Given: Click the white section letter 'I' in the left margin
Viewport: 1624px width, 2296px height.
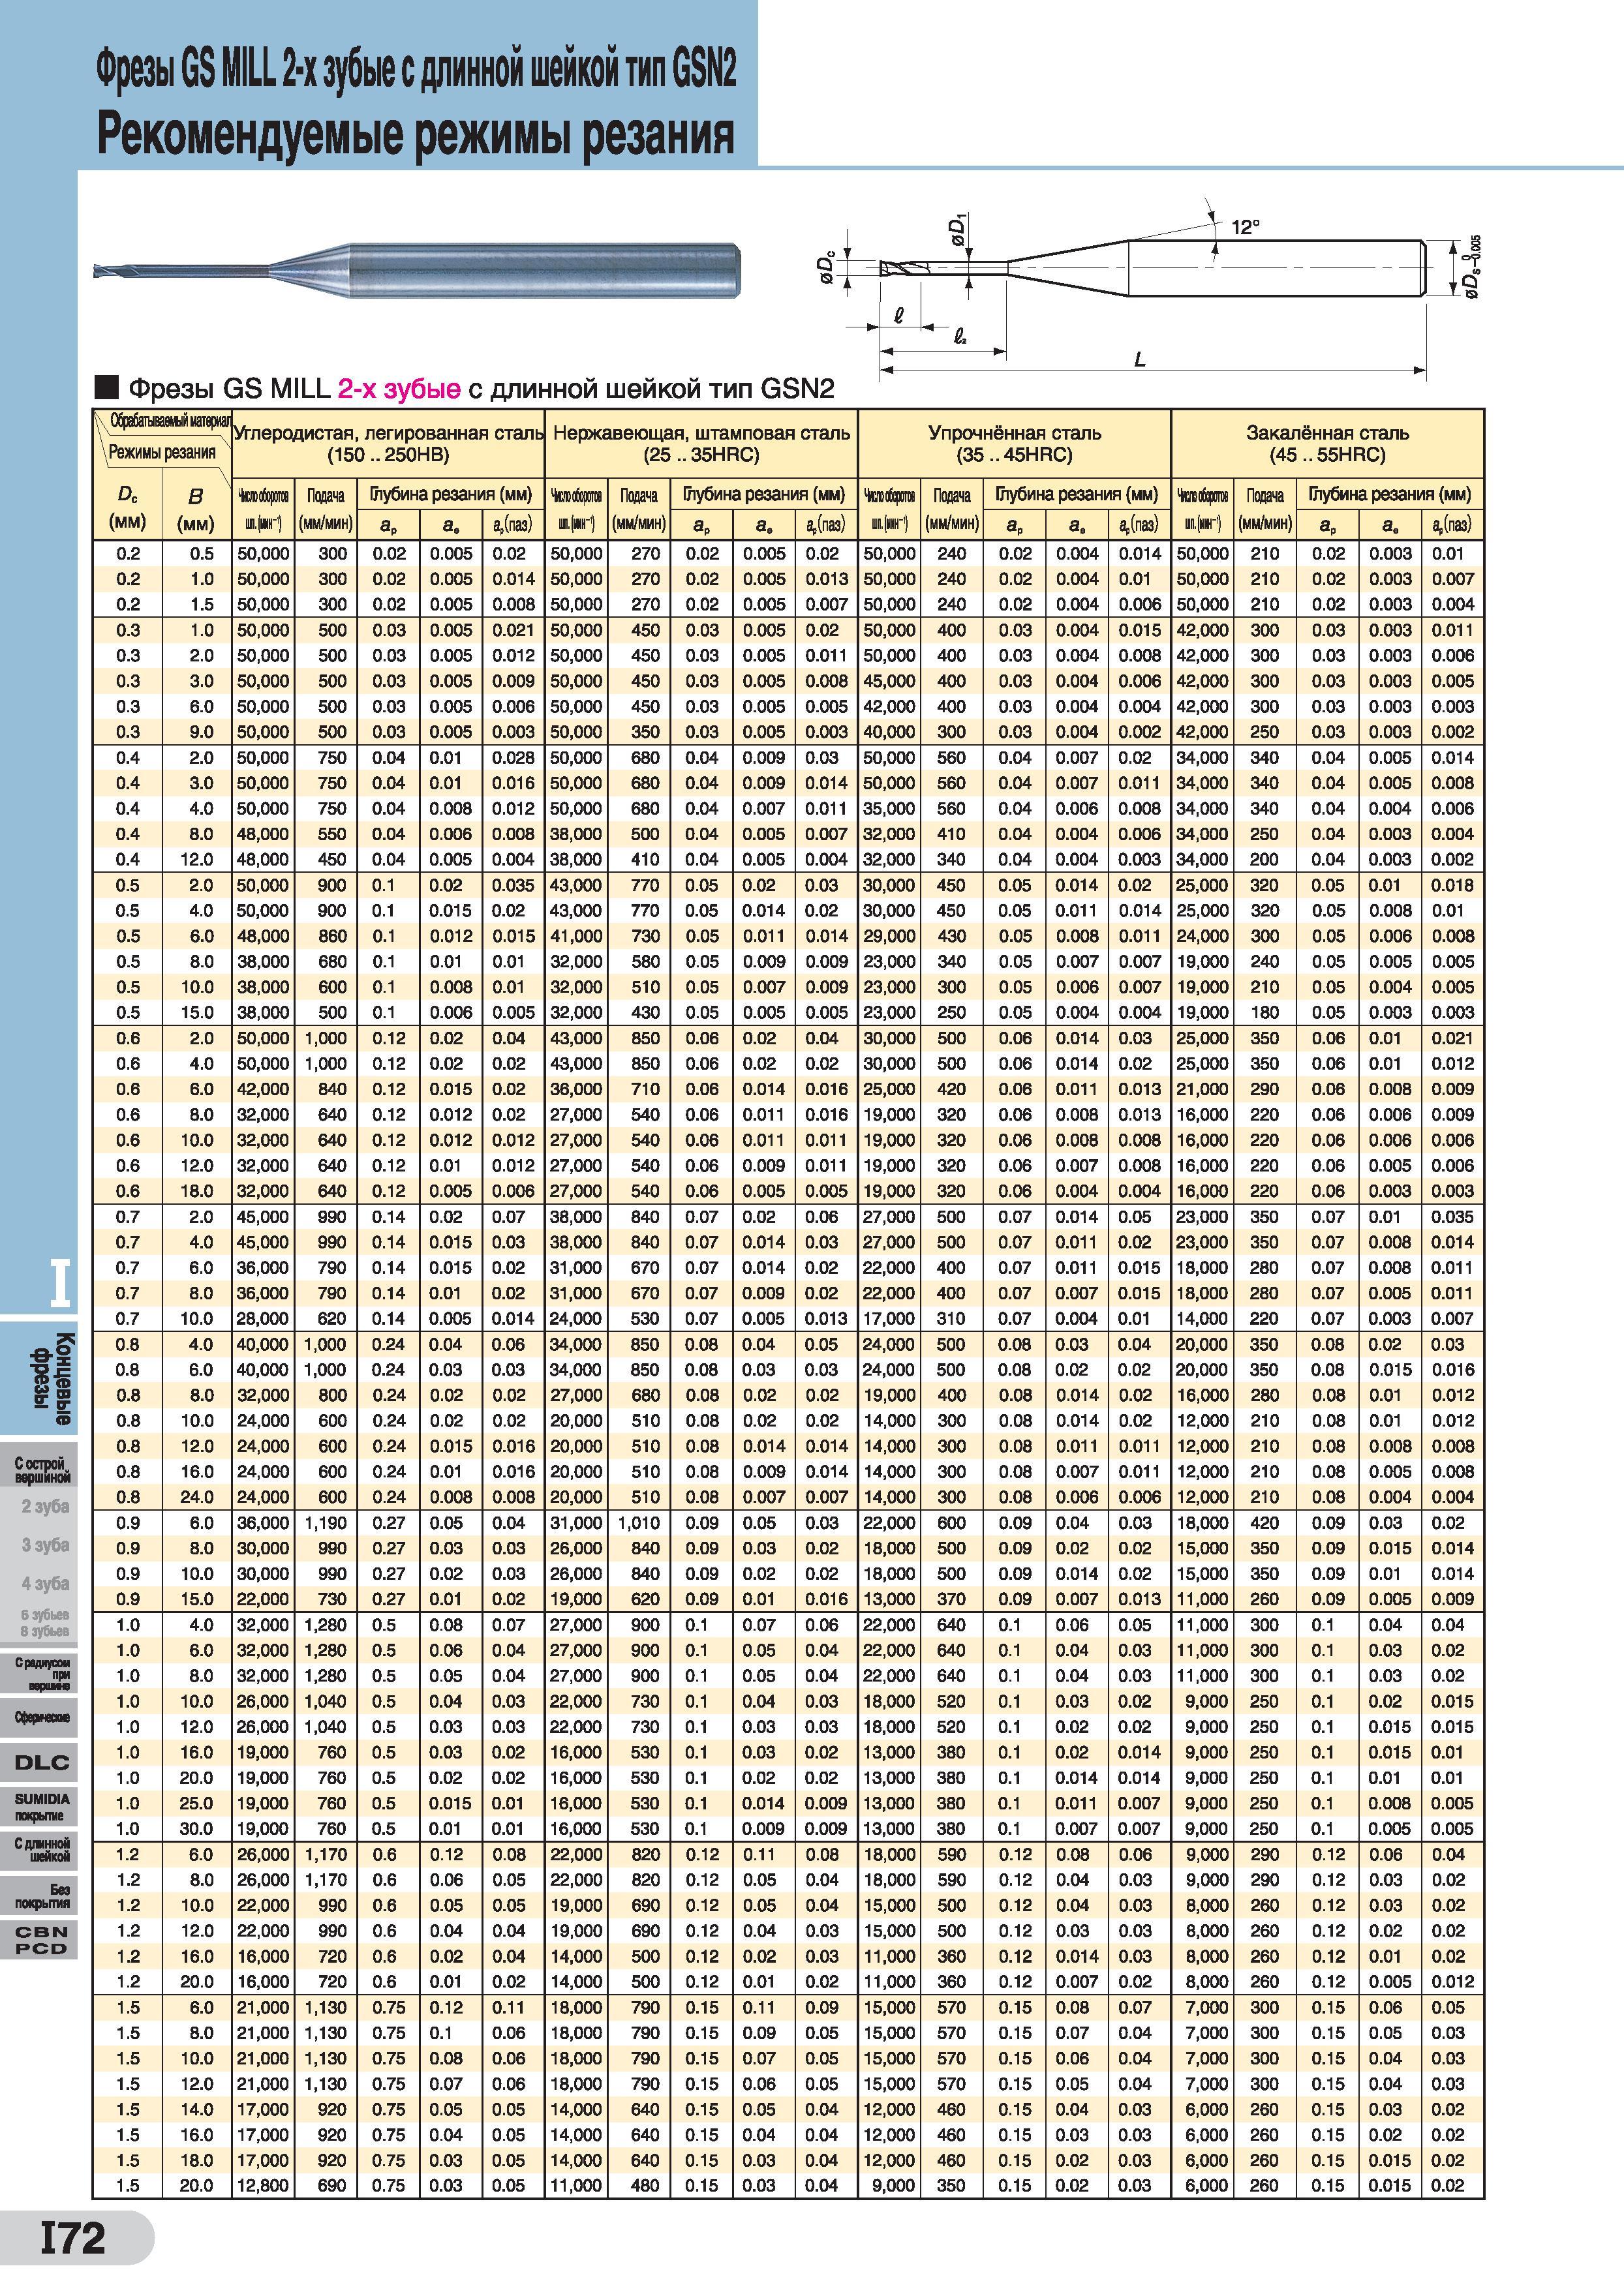Looking at the screenshot, I should point(61,1283).
